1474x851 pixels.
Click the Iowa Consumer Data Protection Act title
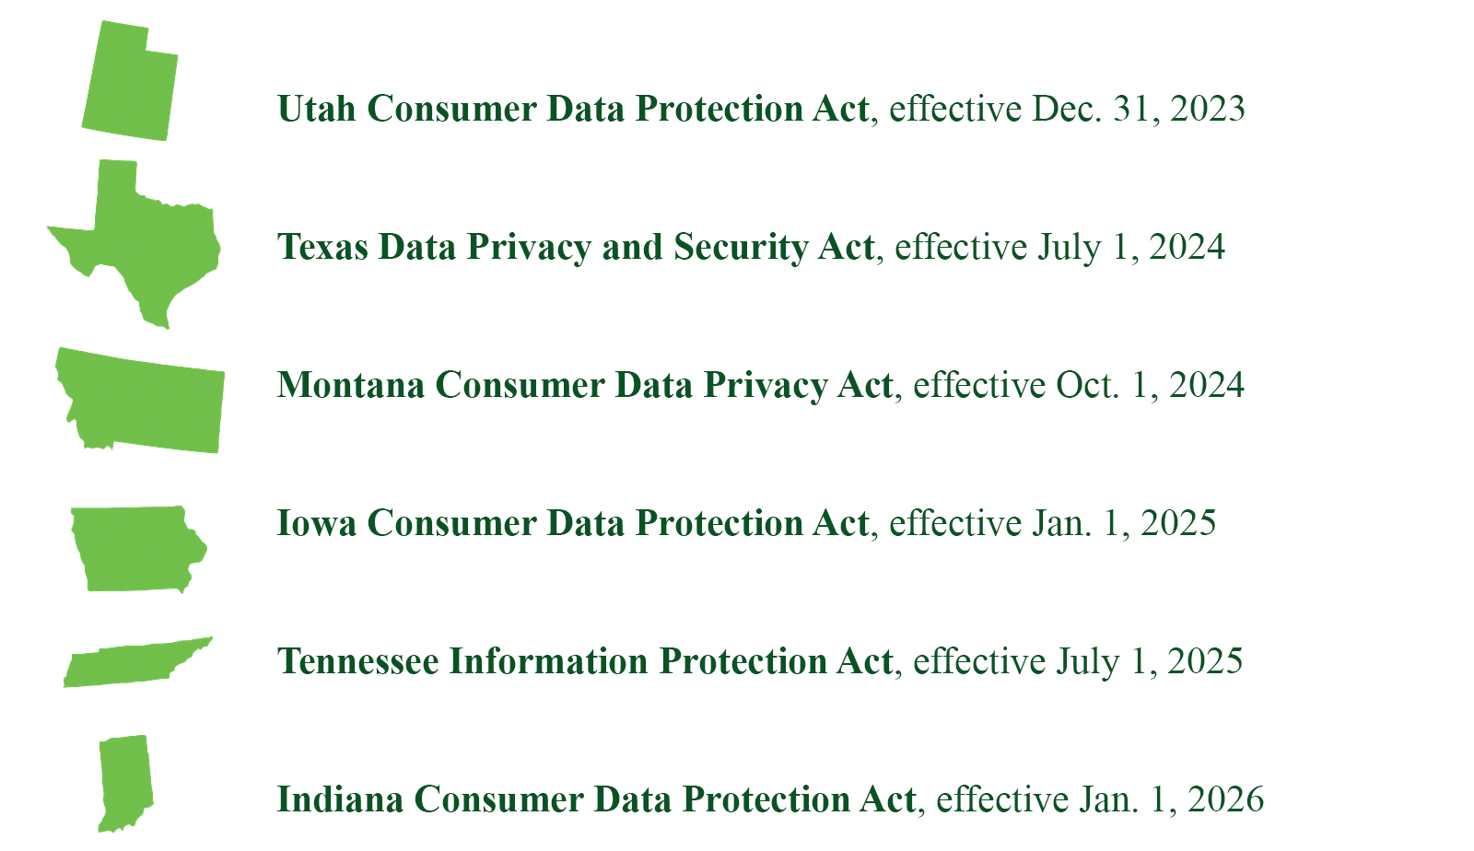click(572, 523)
